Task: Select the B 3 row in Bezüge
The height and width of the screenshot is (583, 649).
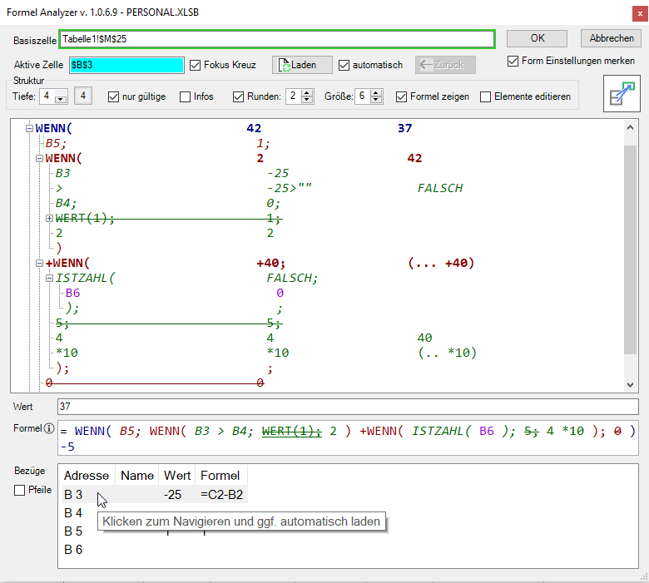Action: (155, 495)
